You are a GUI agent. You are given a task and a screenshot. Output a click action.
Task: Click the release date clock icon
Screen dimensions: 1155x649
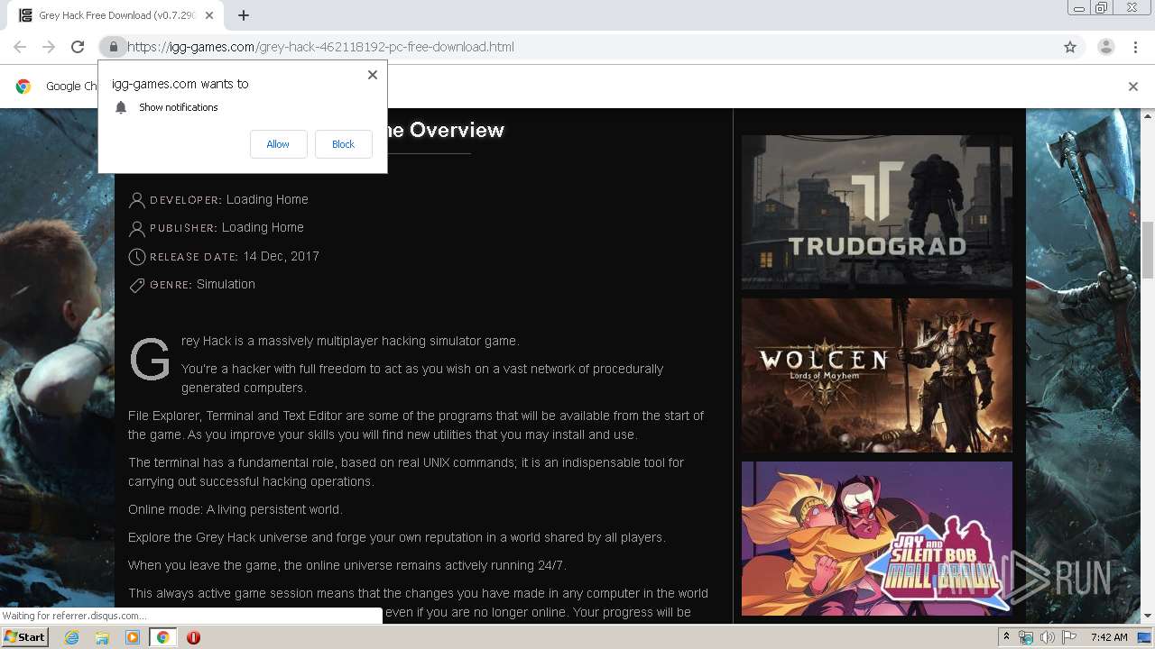[137, 257]
